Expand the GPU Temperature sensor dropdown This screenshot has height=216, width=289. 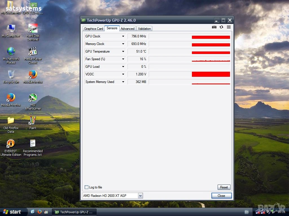(123, 51)
